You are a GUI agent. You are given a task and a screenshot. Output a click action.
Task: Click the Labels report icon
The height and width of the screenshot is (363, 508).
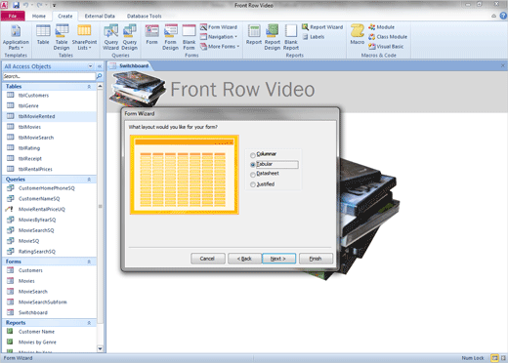(x=314, y=37)
